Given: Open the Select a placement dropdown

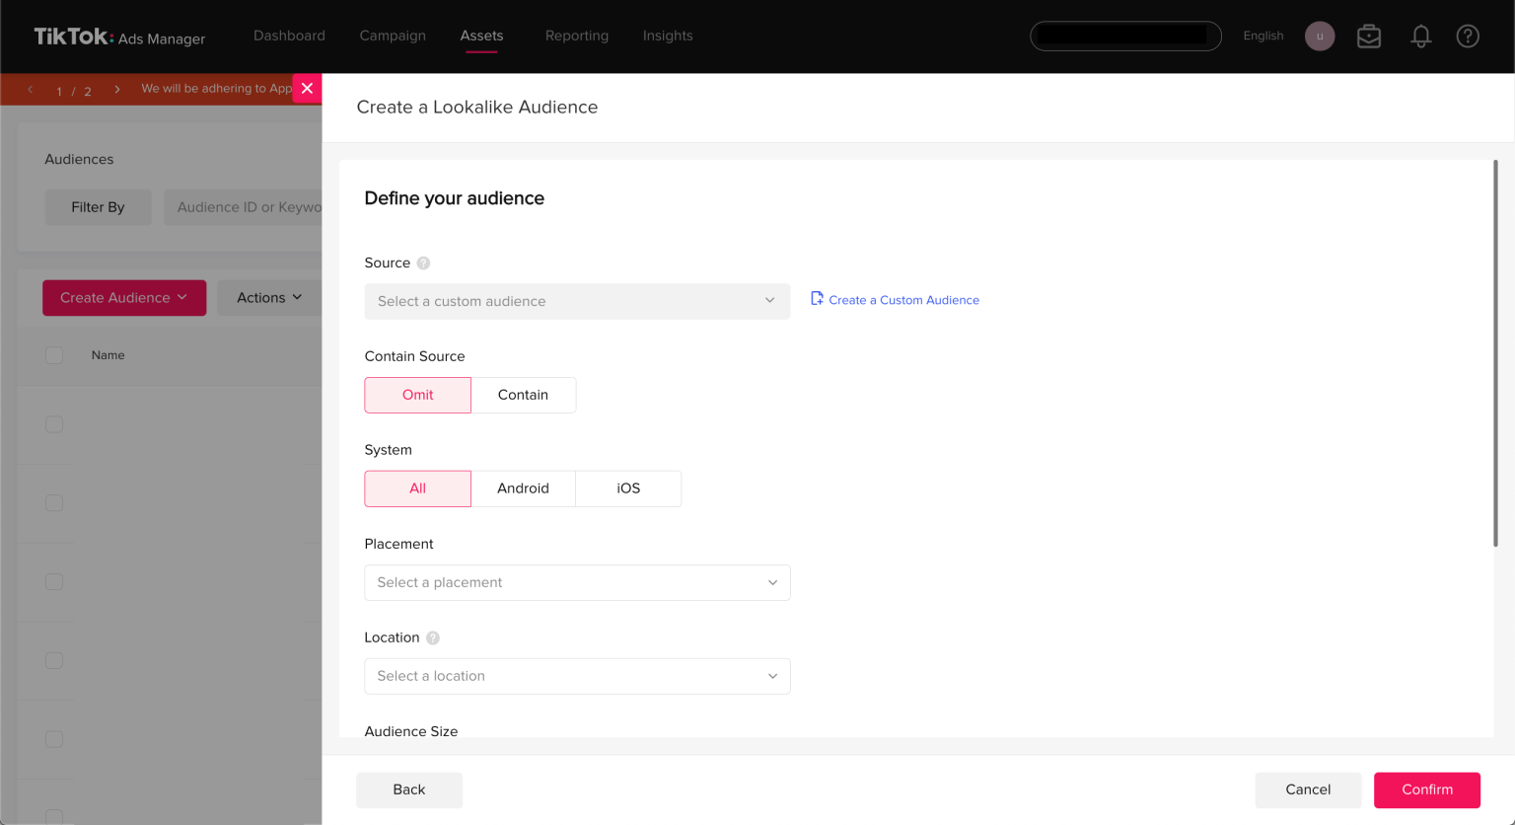Looking at the screenshot, I should tap(577, 582).
